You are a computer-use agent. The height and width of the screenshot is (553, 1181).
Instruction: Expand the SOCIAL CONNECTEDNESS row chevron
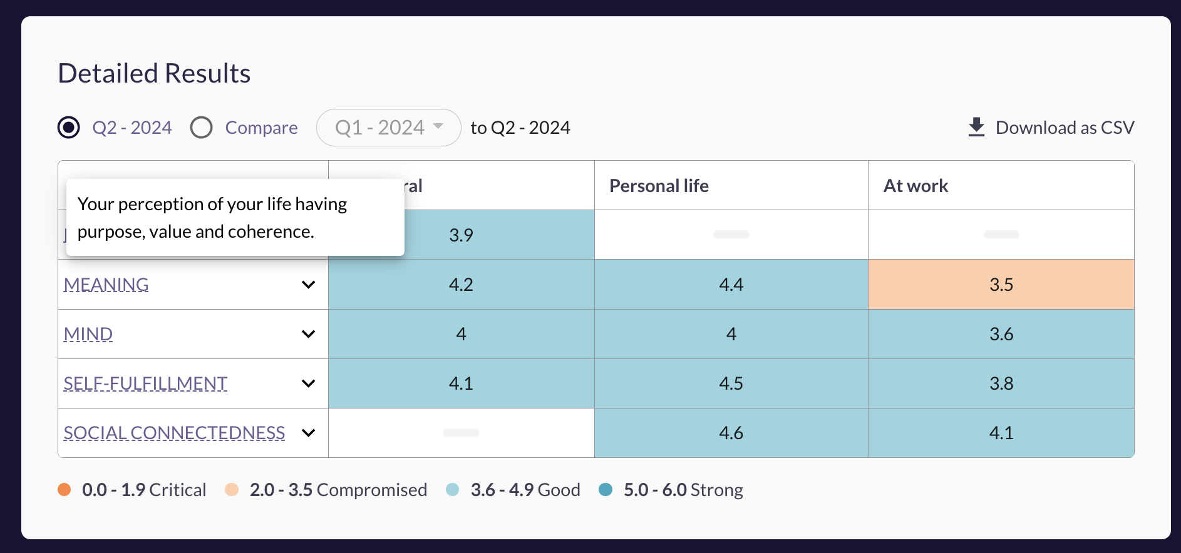[308, 433]
